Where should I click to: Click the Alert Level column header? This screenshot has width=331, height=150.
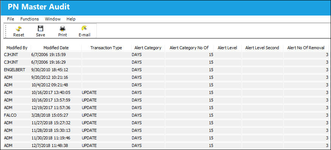(x=227, y=48)
